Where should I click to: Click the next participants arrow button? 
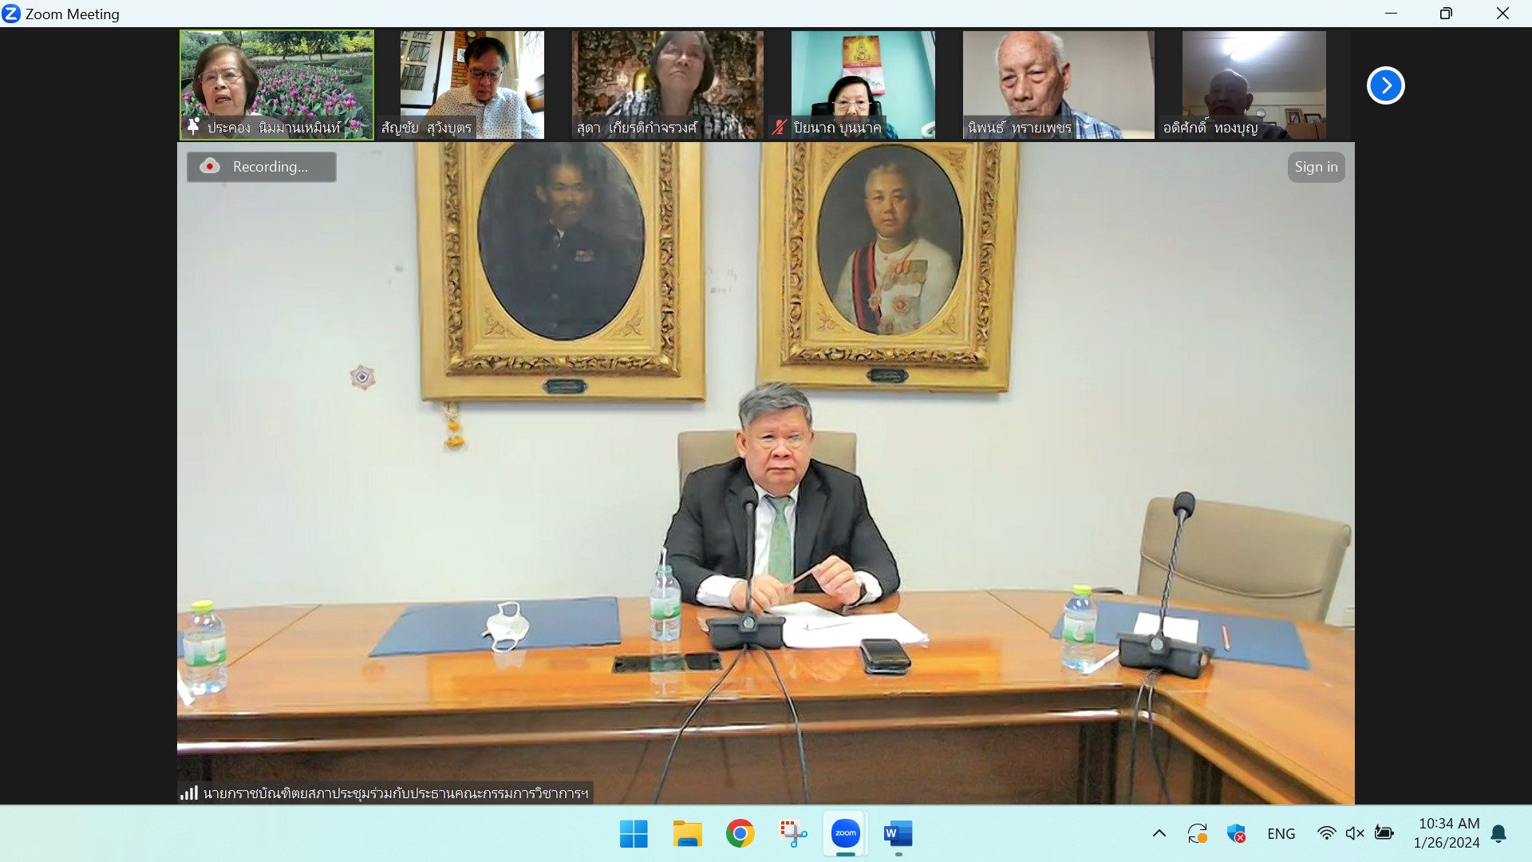1385,85
